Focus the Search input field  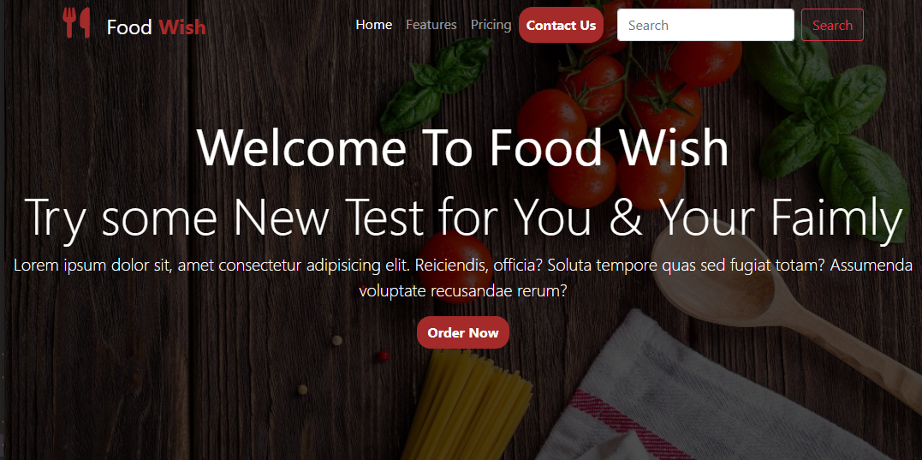coord(705,26)
